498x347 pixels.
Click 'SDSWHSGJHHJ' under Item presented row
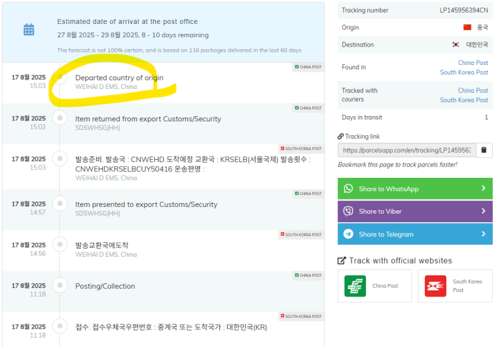point(98,214)
